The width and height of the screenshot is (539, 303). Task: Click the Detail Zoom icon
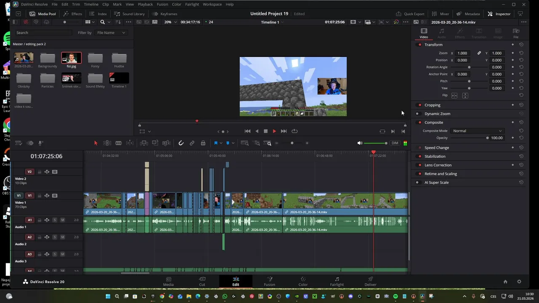tap(257, 143)
